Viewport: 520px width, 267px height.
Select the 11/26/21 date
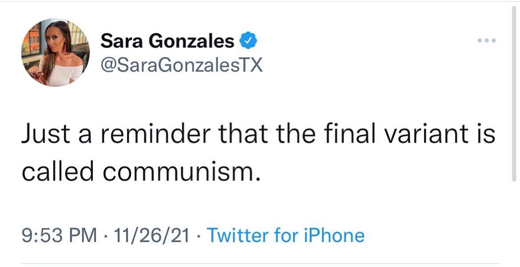tap(151, 235)
